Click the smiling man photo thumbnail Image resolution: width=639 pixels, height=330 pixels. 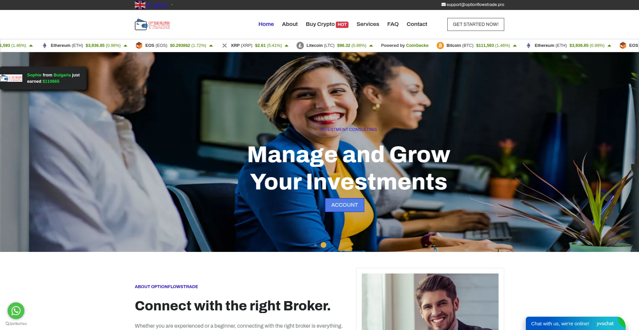pos(430,302)
